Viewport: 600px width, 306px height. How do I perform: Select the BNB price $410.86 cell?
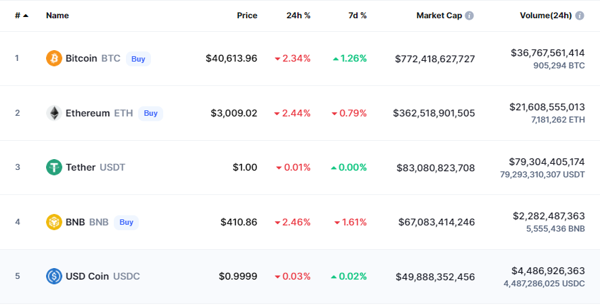(x=239, y=222)
